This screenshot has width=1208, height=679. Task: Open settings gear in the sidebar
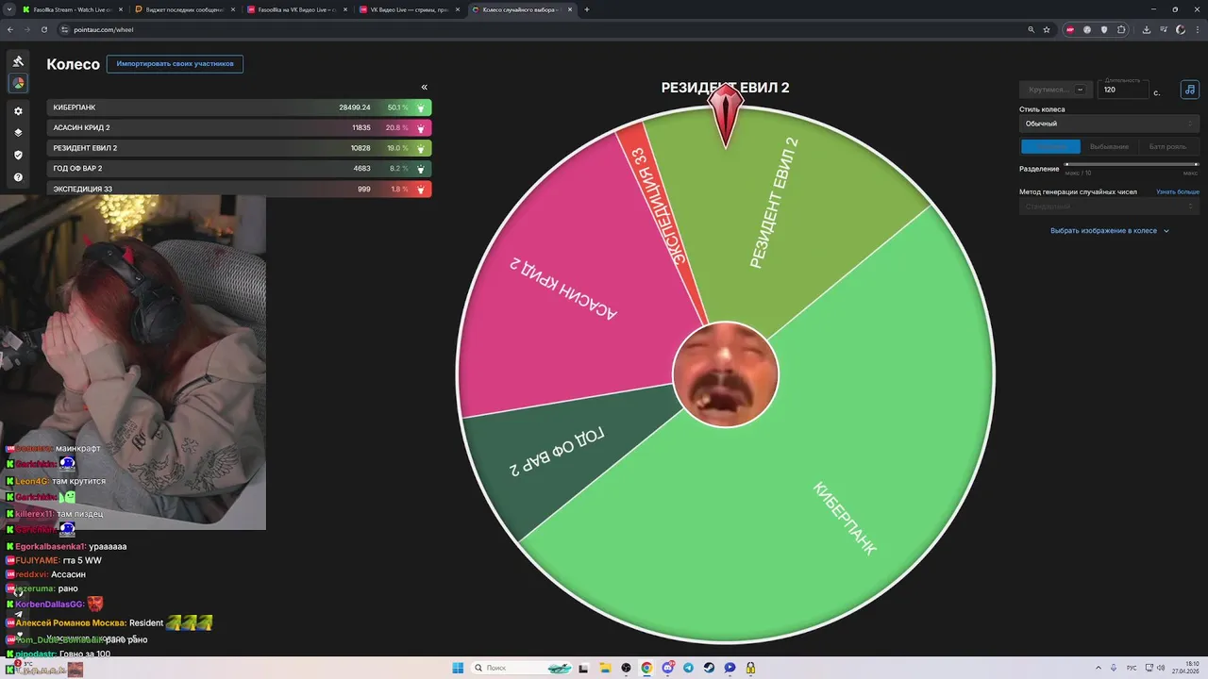click(x=18, y=111)
